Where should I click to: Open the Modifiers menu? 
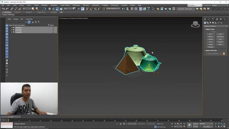[44, 5]
